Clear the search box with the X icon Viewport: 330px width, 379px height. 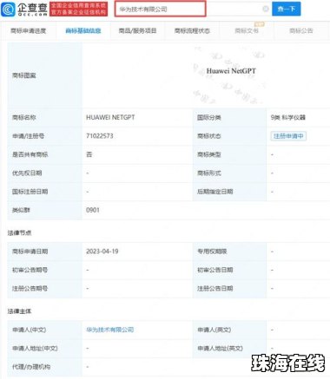click(266, 9)
